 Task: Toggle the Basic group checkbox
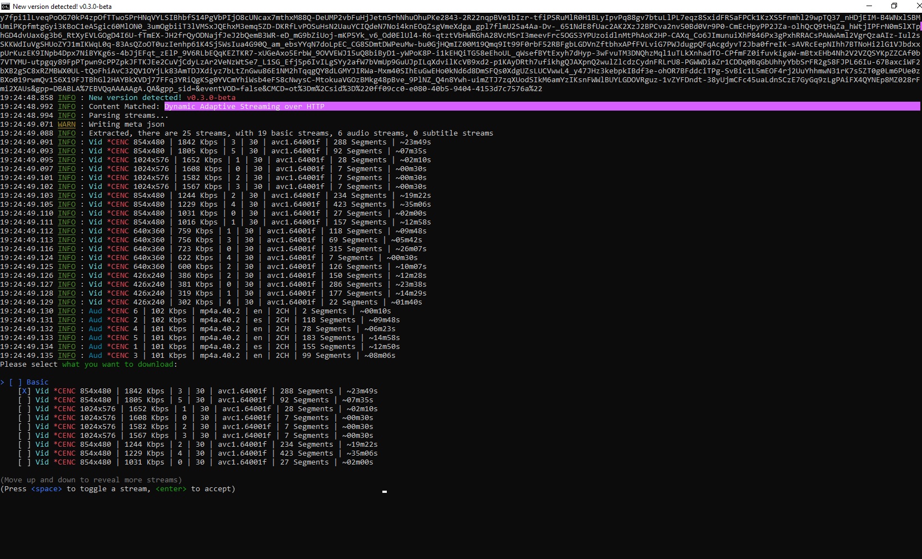pos(16,382)
